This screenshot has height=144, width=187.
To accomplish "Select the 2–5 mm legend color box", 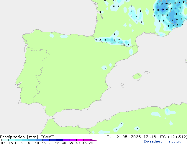I will coord(25,140).
